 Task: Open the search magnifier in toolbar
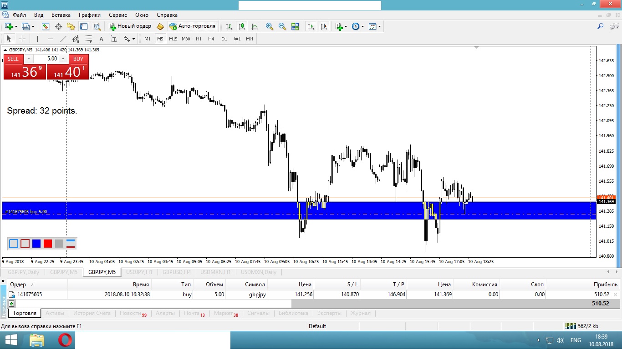click(601, 26)
